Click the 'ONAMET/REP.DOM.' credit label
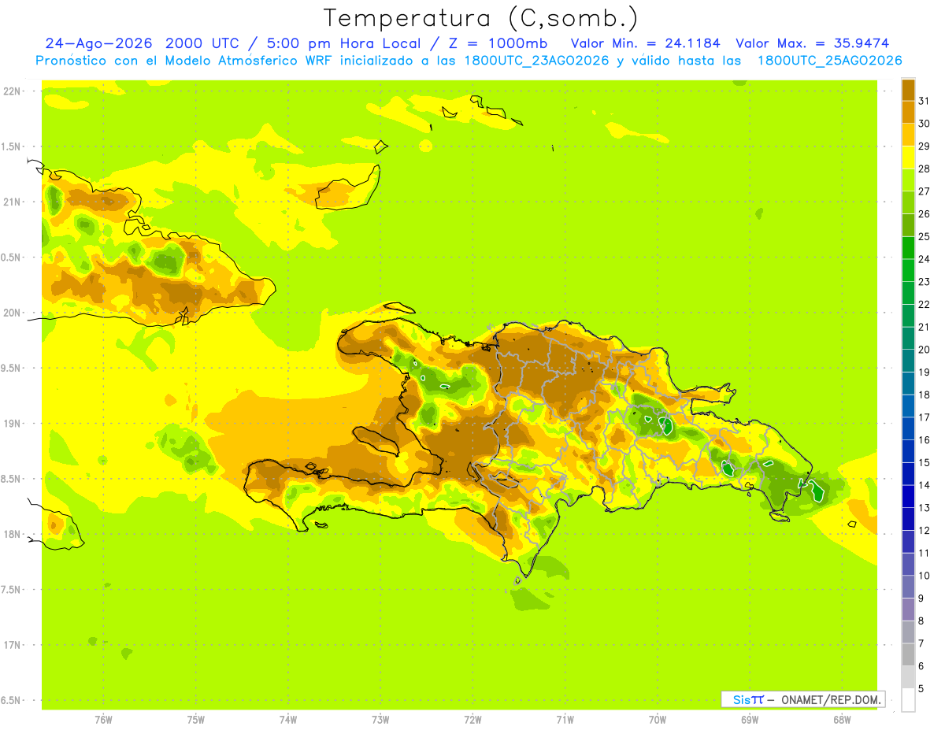Screen dimensions: 945x730 (x=831, y=699)
